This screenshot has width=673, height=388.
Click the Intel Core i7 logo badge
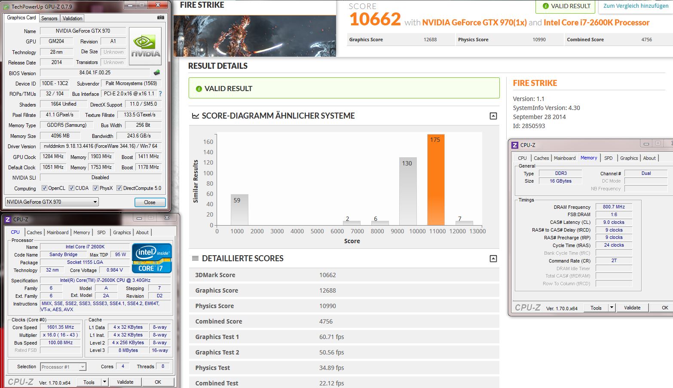click(x=152, y=258)
